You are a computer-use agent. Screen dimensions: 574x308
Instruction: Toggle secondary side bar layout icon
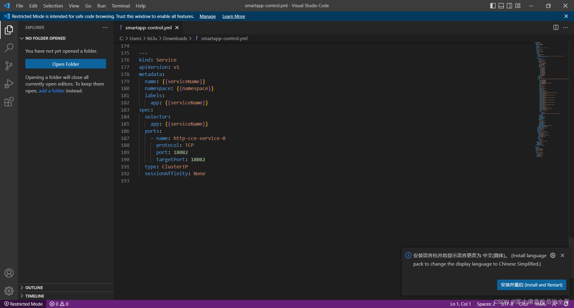tap(509, 6)
